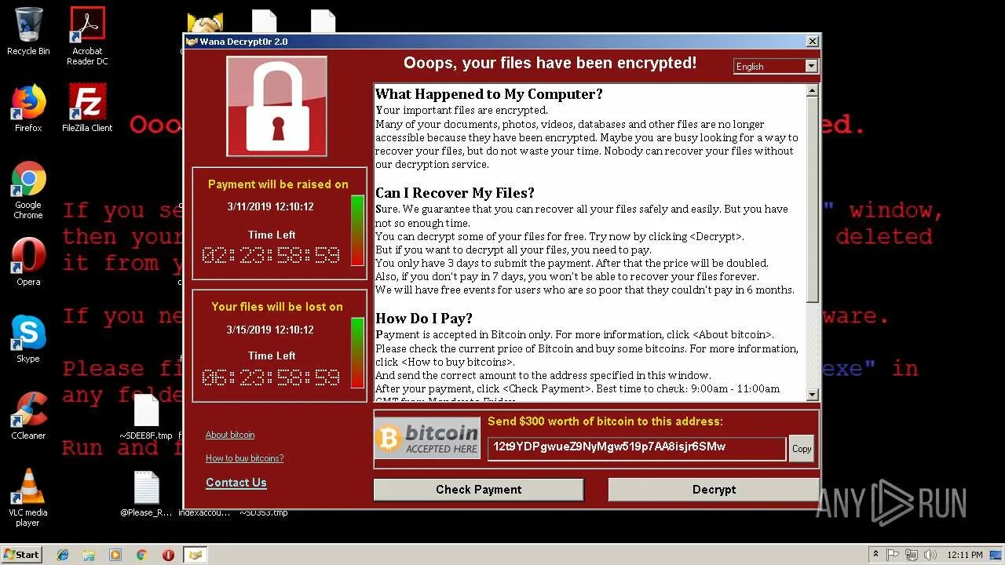The height and width of the screenshot is (565, 1005).
Task: Launch FileZilla Client icon
Action: coord(87,108)
